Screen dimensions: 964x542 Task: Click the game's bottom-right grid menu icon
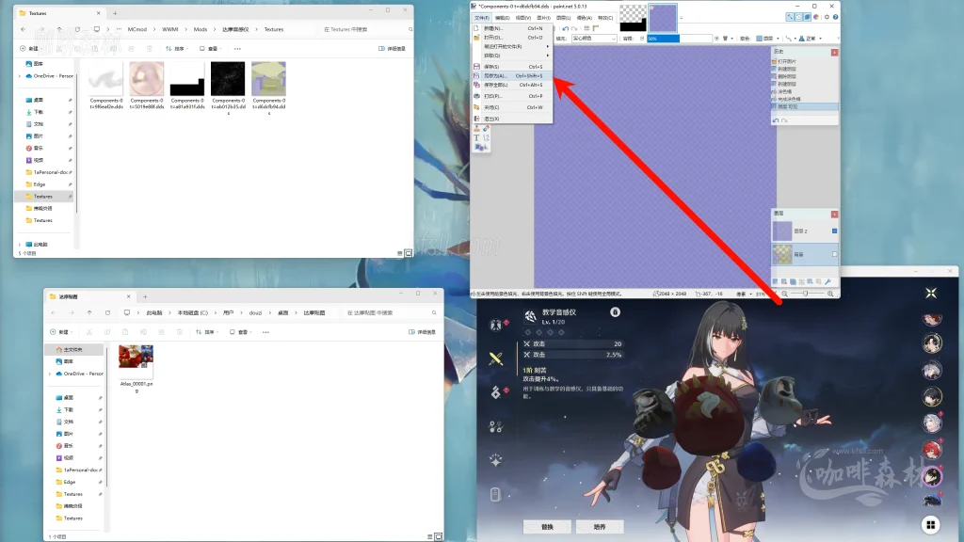pos(930,525)
